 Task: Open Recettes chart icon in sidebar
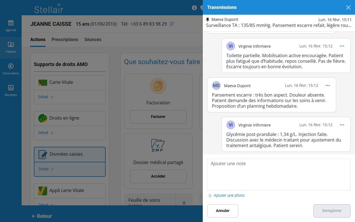(x=11, y=88)
